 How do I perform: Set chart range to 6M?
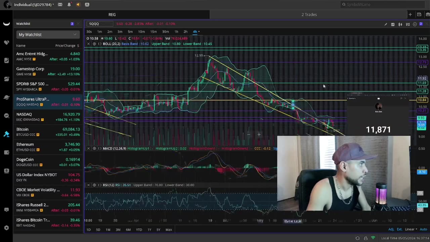point(128,230)
